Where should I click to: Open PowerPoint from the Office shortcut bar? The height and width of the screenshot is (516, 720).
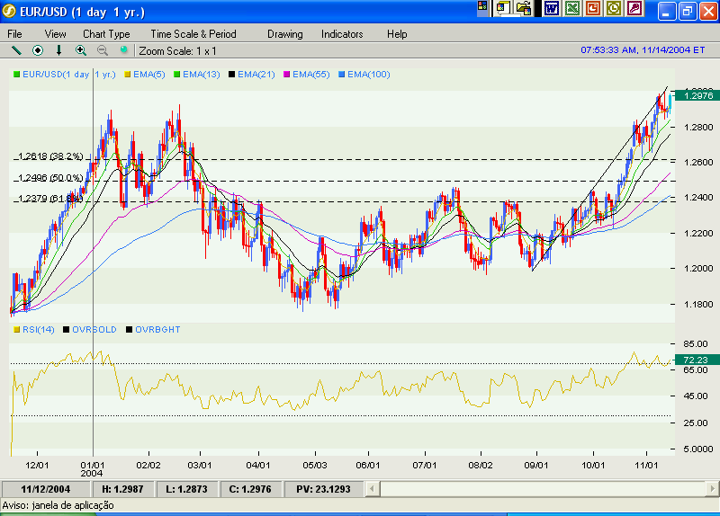pos(593,9)
